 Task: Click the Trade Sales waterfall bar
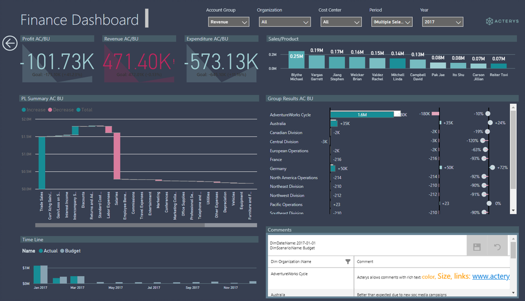click(x=42, y=163)
